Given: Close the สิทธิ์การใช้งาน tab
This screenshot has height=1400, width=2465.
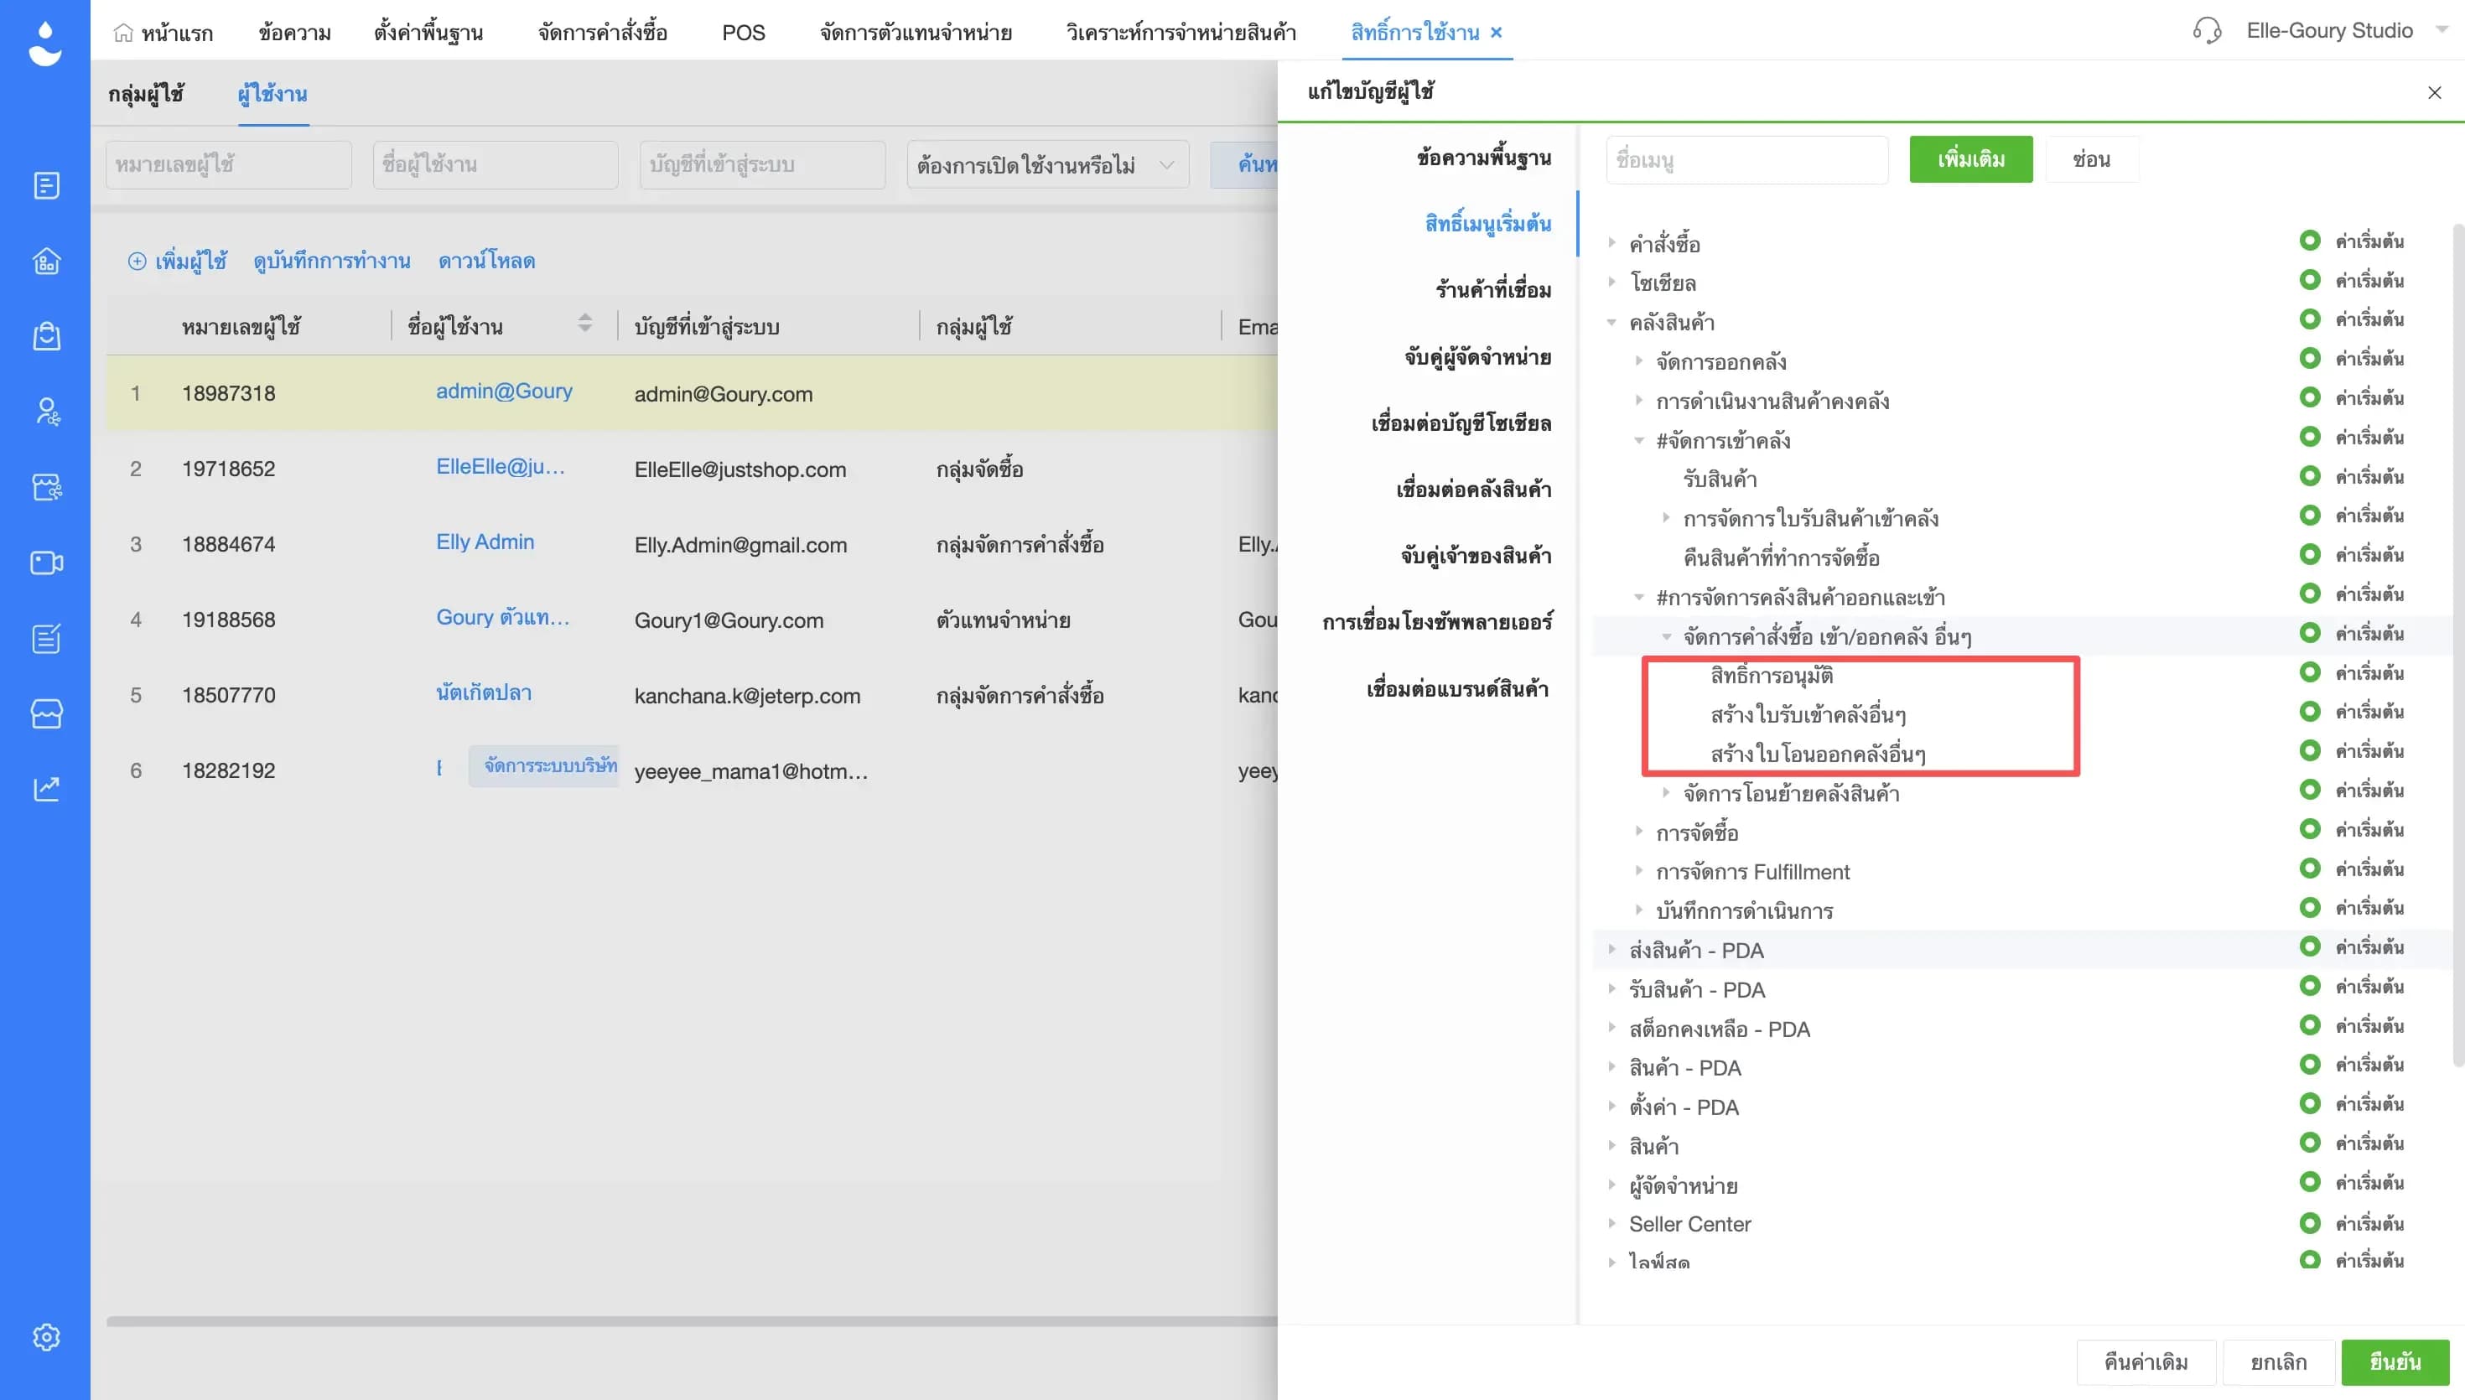Looking at the screenshot, I should point(1496,33).
